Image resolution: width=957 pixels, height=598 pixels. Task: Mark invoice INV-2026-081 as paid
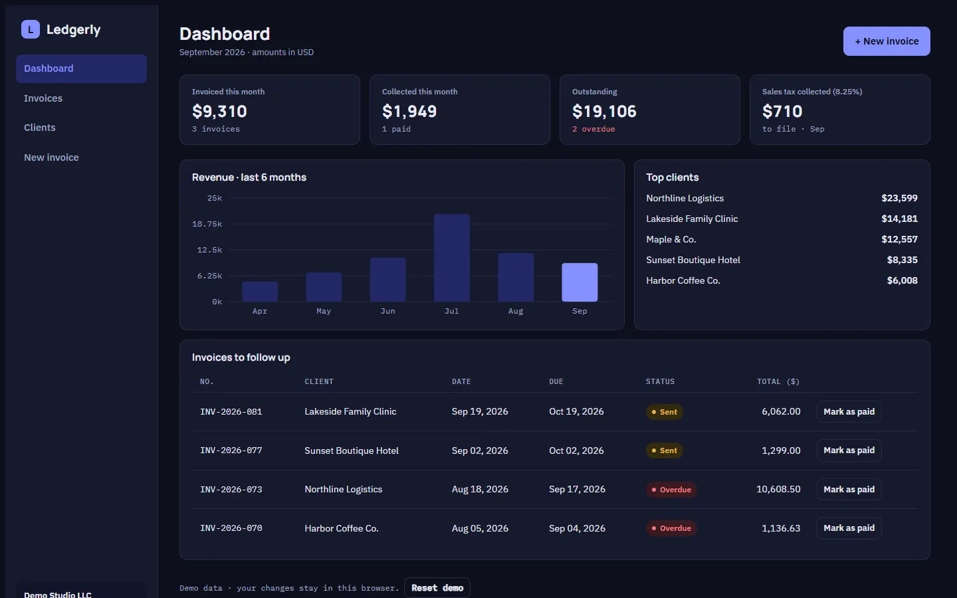[849, 412]
